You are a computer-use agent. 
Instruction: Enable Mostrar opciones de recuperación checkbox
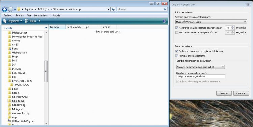(177, 32)
